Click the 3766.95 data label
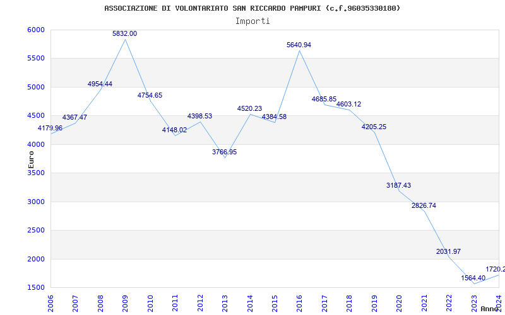Viewport: 505px width, 315px height. pos(225,152)
